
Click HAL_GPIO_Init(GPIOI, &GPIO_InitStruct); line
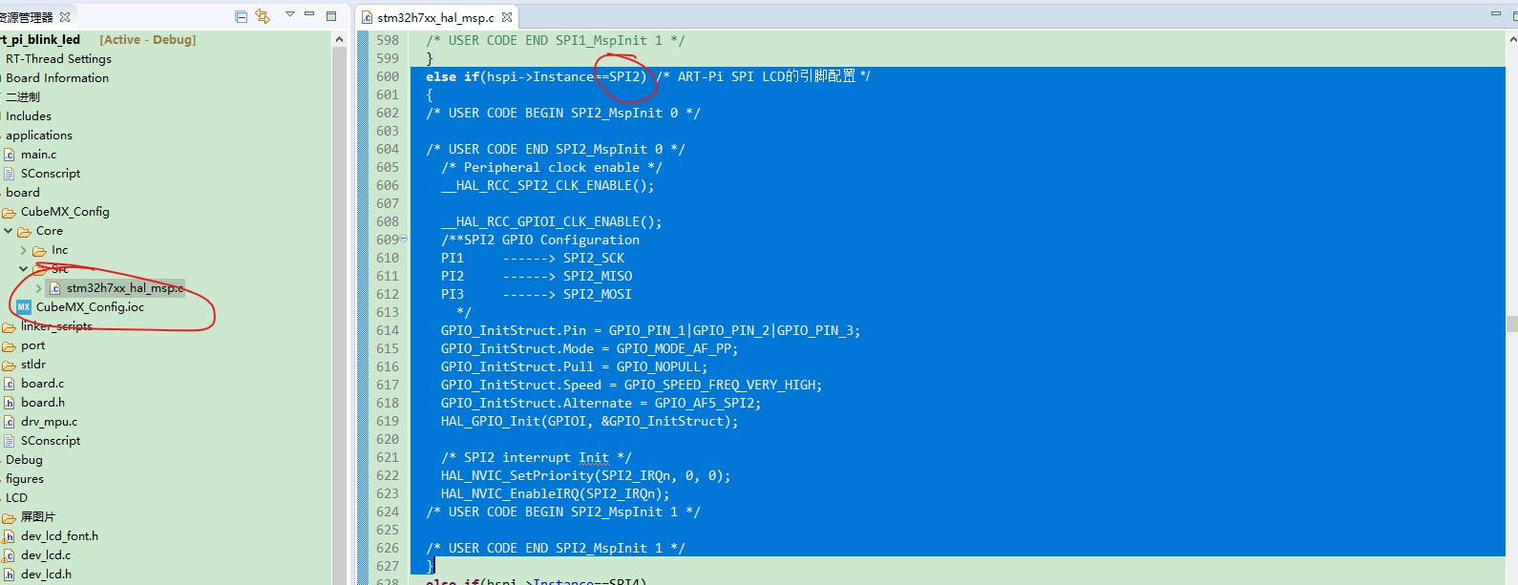(x=590, y=421)
